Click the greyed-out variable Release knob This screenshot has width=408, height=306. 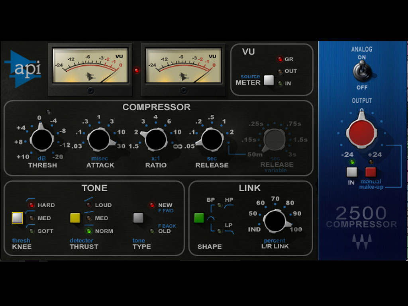pyautogui.click(x=275, y=140)
